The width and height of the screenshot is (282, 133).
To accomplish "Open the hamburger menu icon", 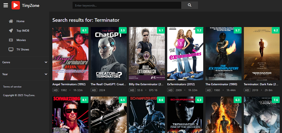I will coord(6,5).
